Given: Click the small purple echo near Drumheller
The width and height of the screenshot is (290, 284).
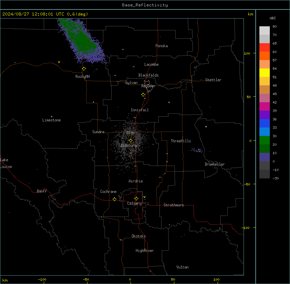Looking at the screenshot, I should (x=197, y=150).
